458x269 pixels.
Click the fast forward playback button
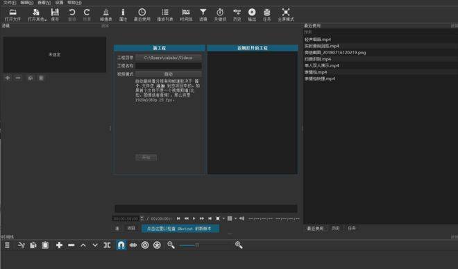point(202,218)
